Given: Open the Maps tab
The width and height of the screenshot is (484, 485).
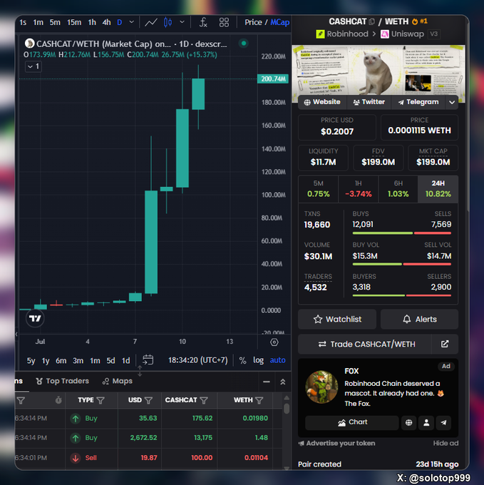Looking at the screenshot, I should click(117, 381).
